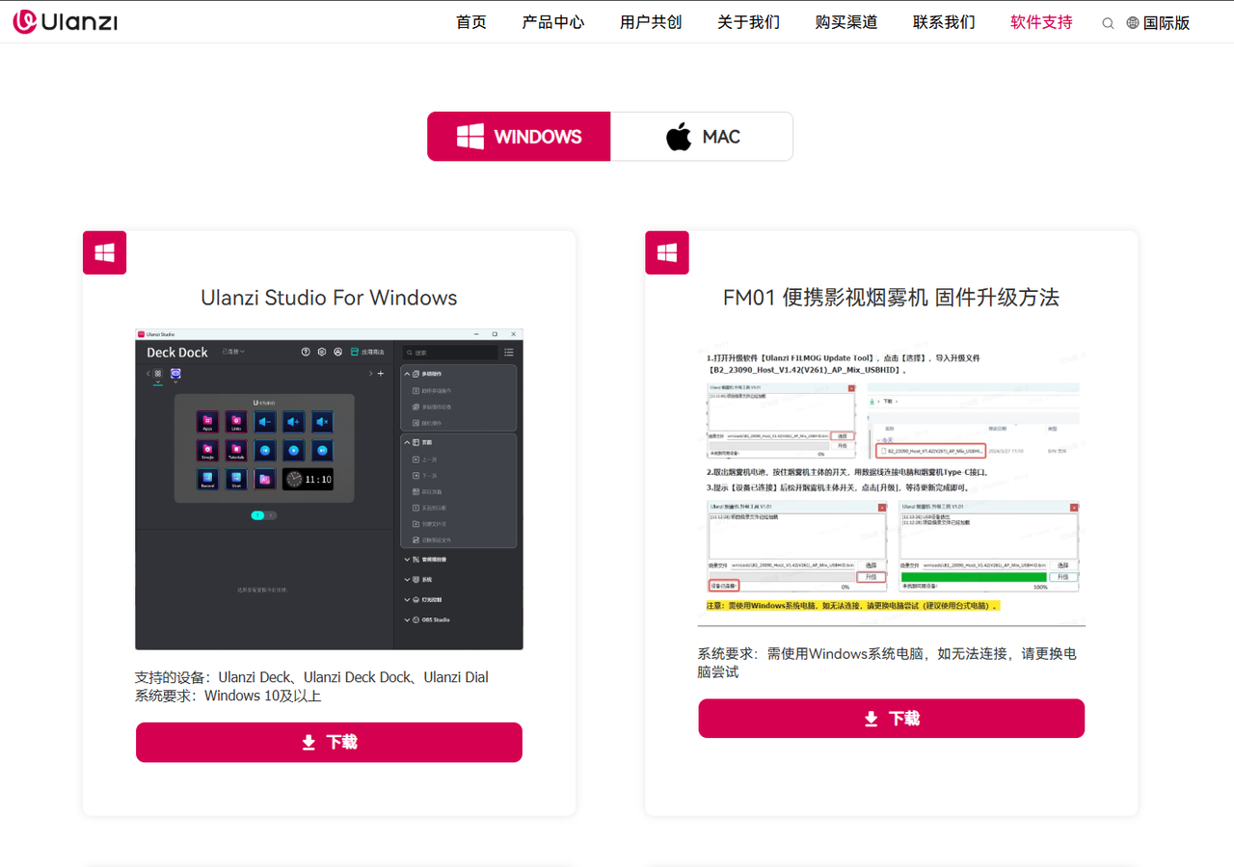Open the 购买渠道 menu
Viewport: 1234px width, 867px height.
pos(846,22)
